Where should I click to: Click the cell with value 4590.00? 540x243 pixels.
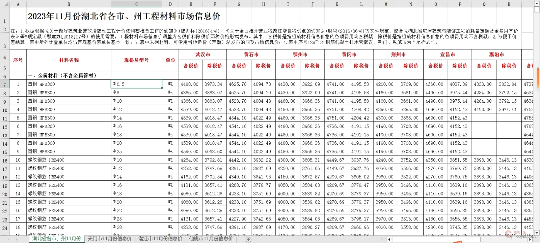point(191,151)
